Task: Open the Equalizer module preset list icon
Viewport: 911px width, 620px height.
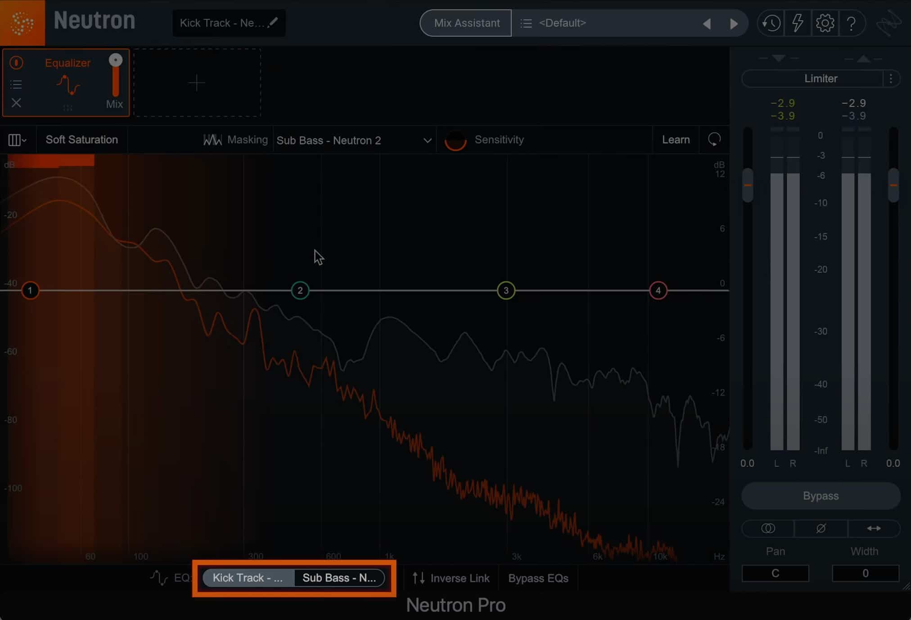Action: (x=16, y=84)
